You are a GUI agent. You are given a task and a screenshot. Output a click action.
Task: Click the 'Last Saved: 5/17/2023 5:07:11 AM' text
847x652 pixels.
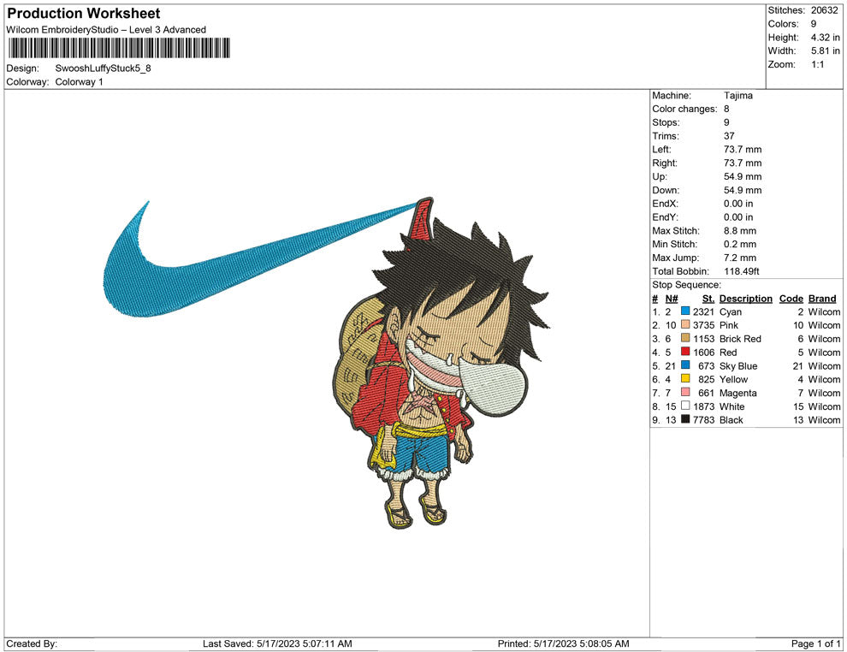pyautogui.click(x=277, y=643)
